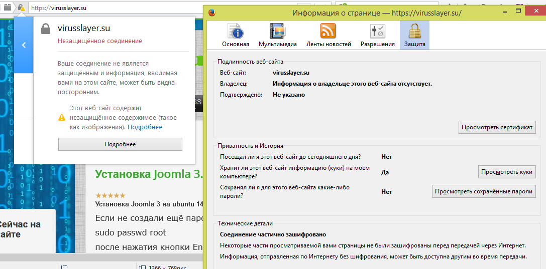Minimize the Информация о странице window

504,11
